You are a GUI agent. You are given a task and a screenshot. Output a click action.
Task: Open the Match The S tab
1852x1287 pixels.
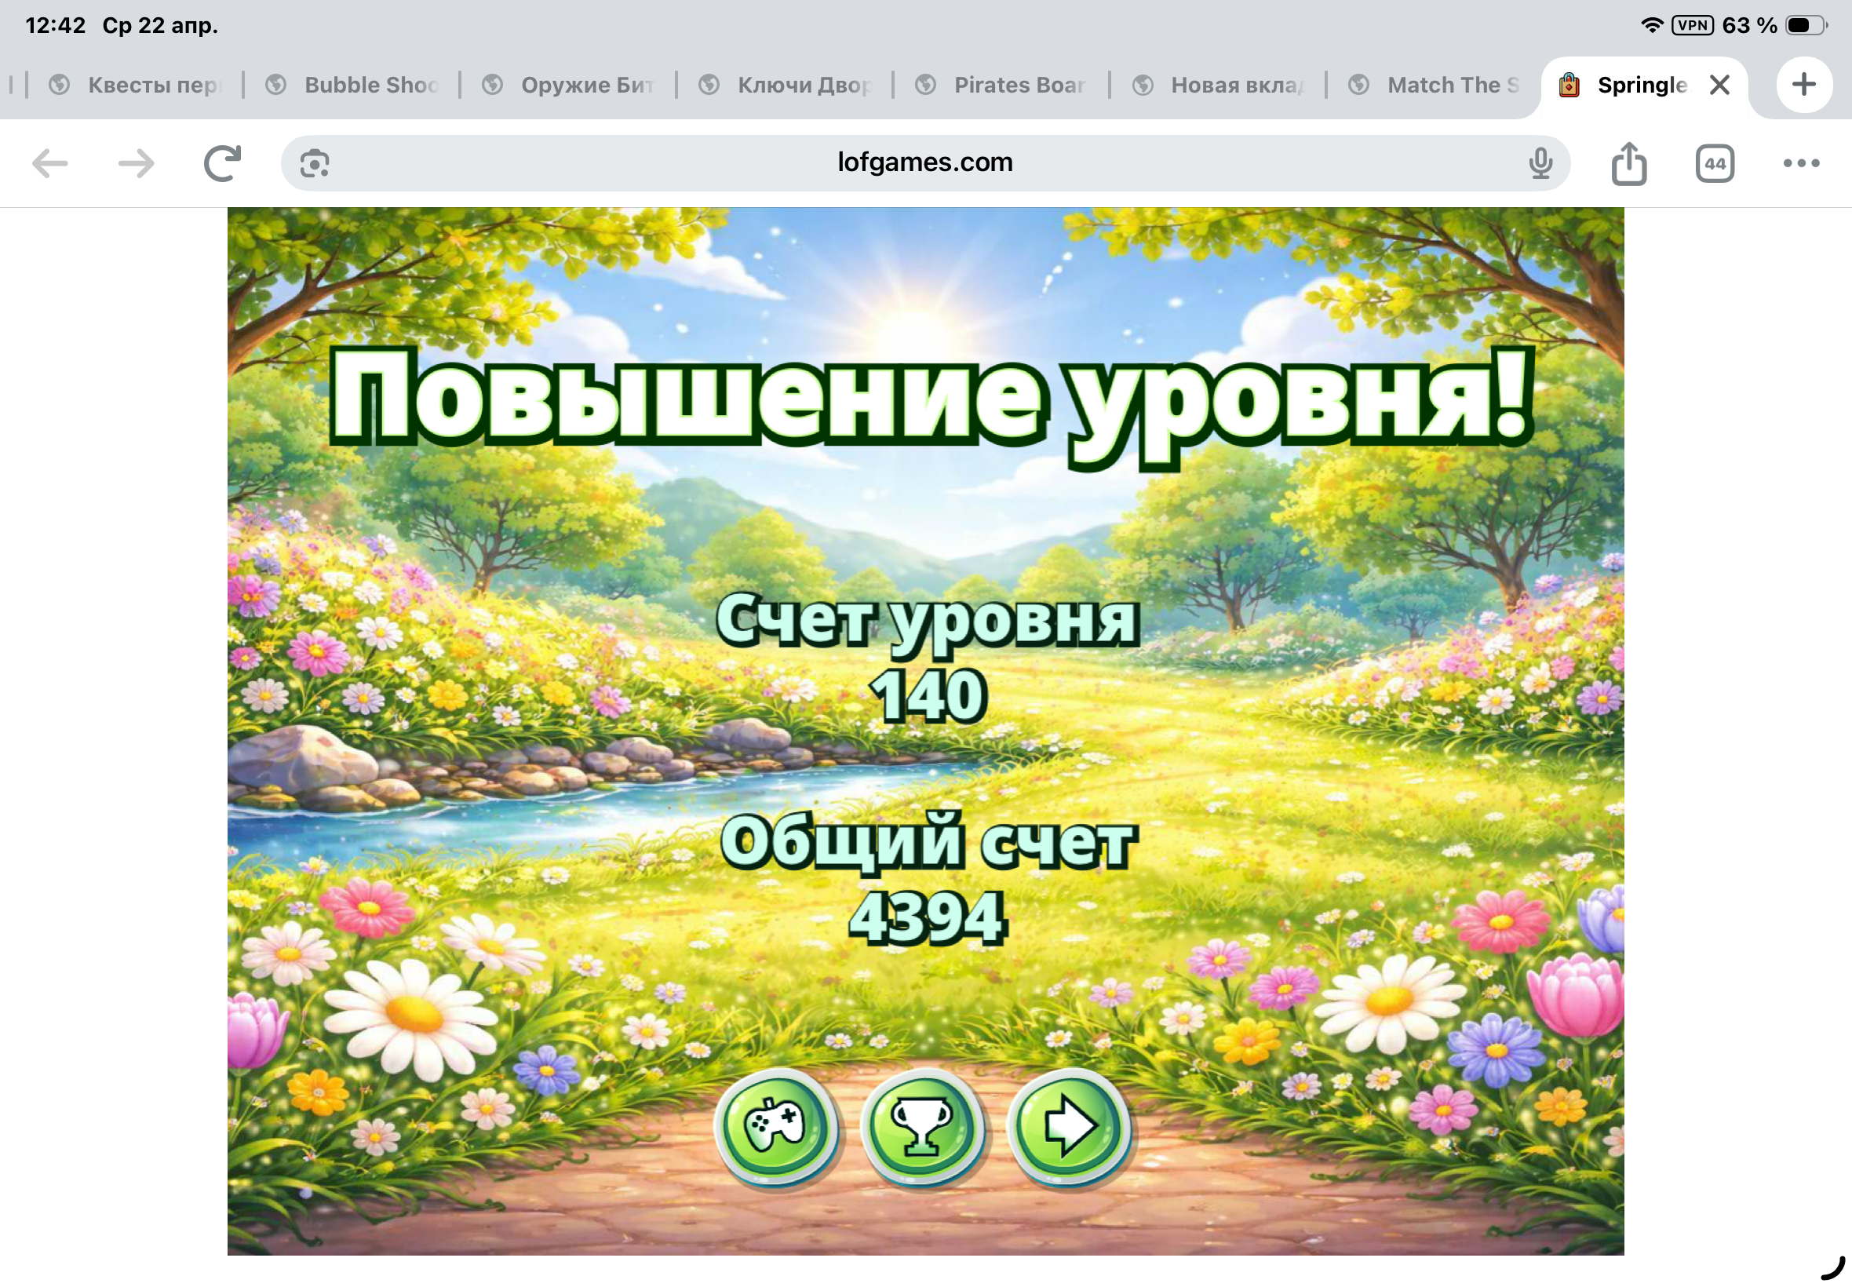point(1439,85)
